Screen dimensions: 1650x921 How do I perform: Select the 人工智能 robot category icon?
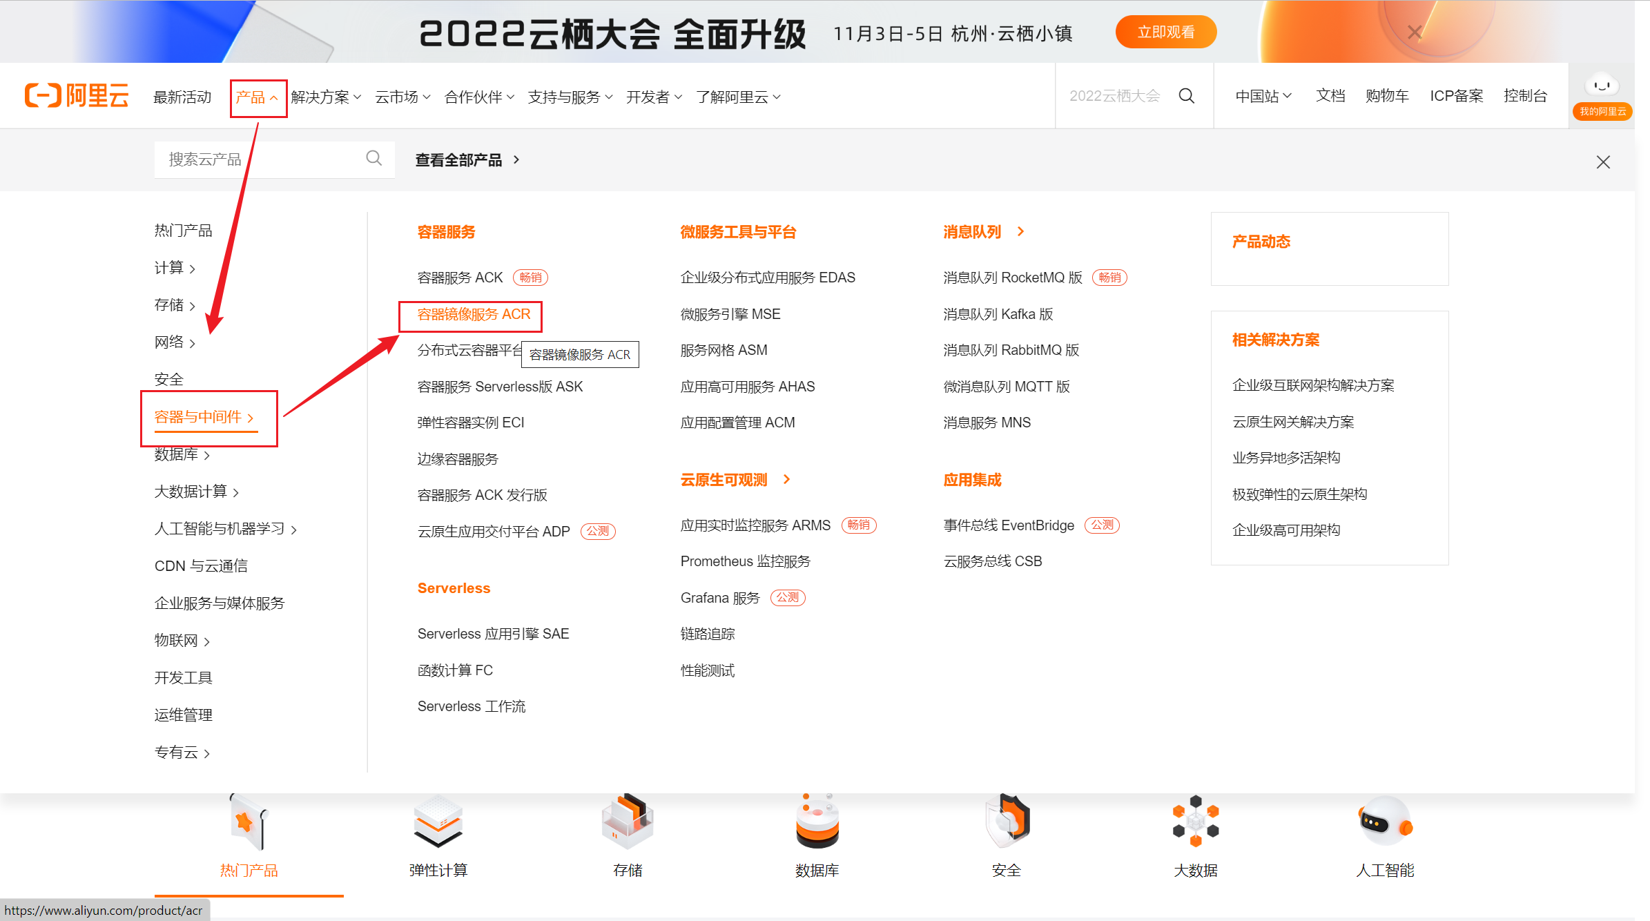click(x=1384, y=822)
